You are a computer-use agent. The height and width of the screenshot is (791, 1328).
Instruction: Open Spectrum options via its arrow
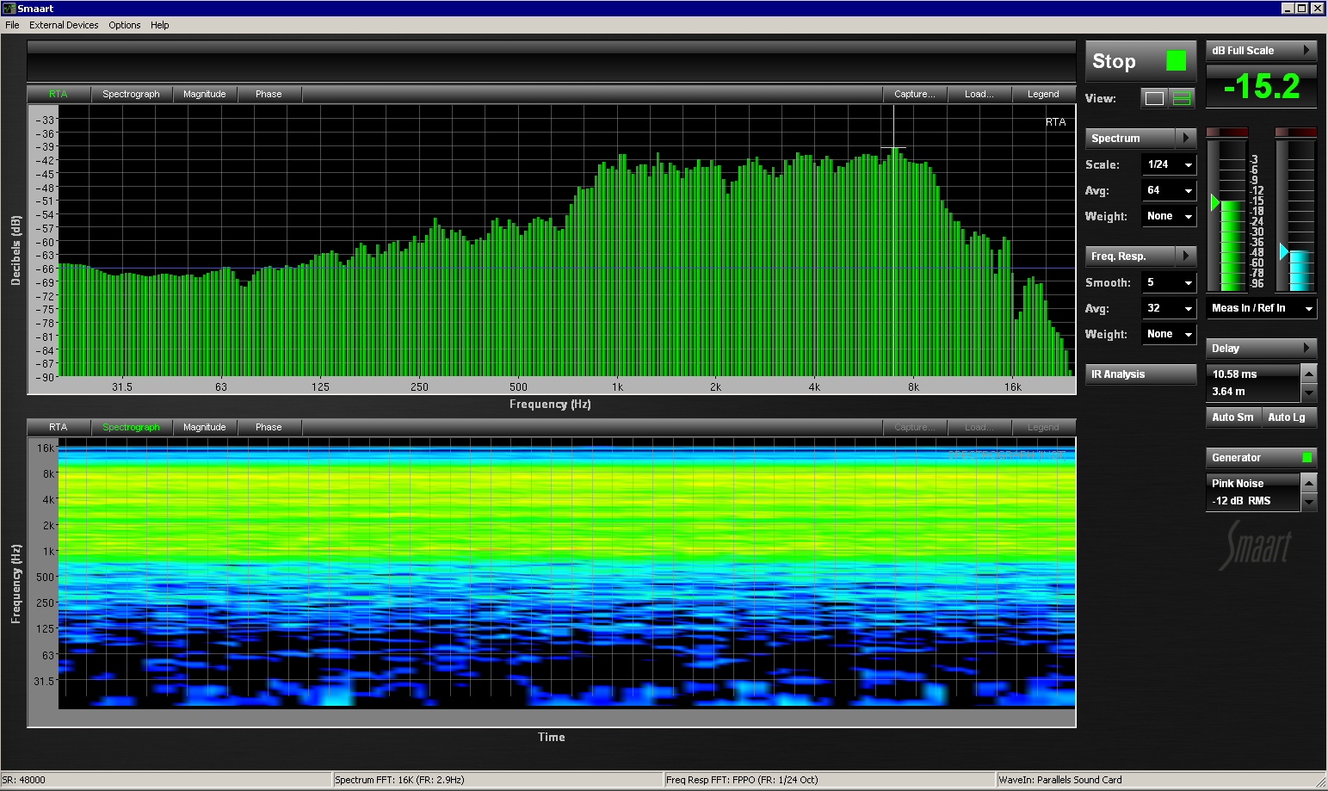(x=1186, y=138)
